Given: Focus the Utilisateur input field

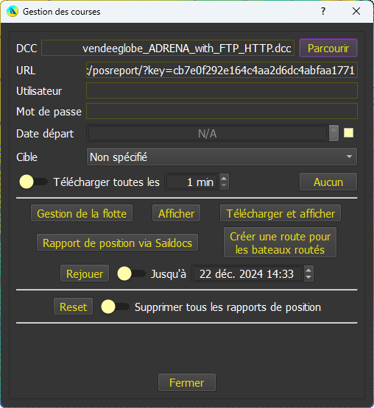Looking at the screenshot, I should point(222,90).
